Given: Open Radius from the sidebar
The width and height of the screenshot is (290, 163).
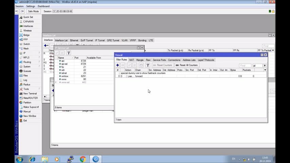Looking at the screenshot, I should [26, 84].
